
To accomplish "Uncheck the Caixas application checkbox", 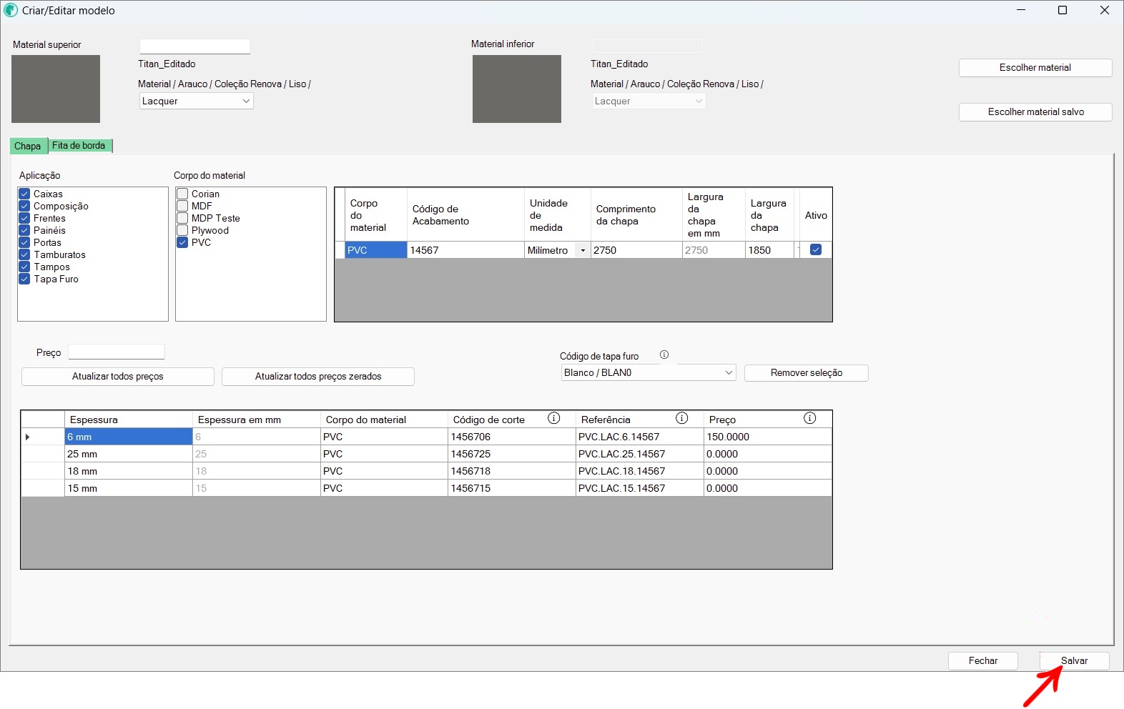I will (24, 194).
